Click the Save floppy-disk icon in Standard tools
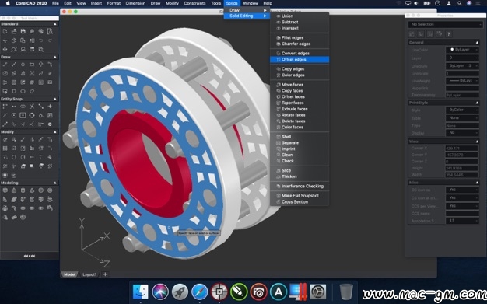This screenshot has height=304, width=487. click(x=23, y=31)
